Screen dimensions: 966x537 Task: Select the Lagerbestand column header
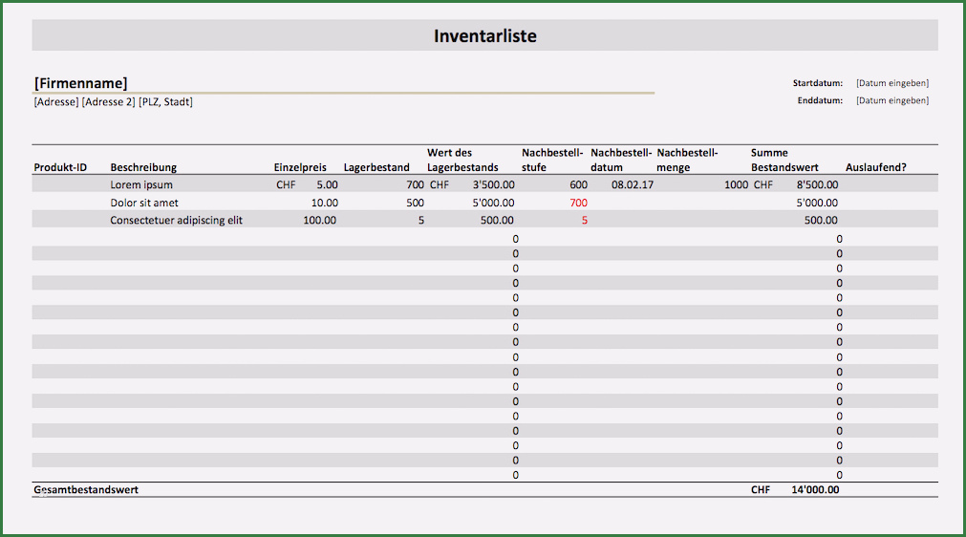[376, 167]
